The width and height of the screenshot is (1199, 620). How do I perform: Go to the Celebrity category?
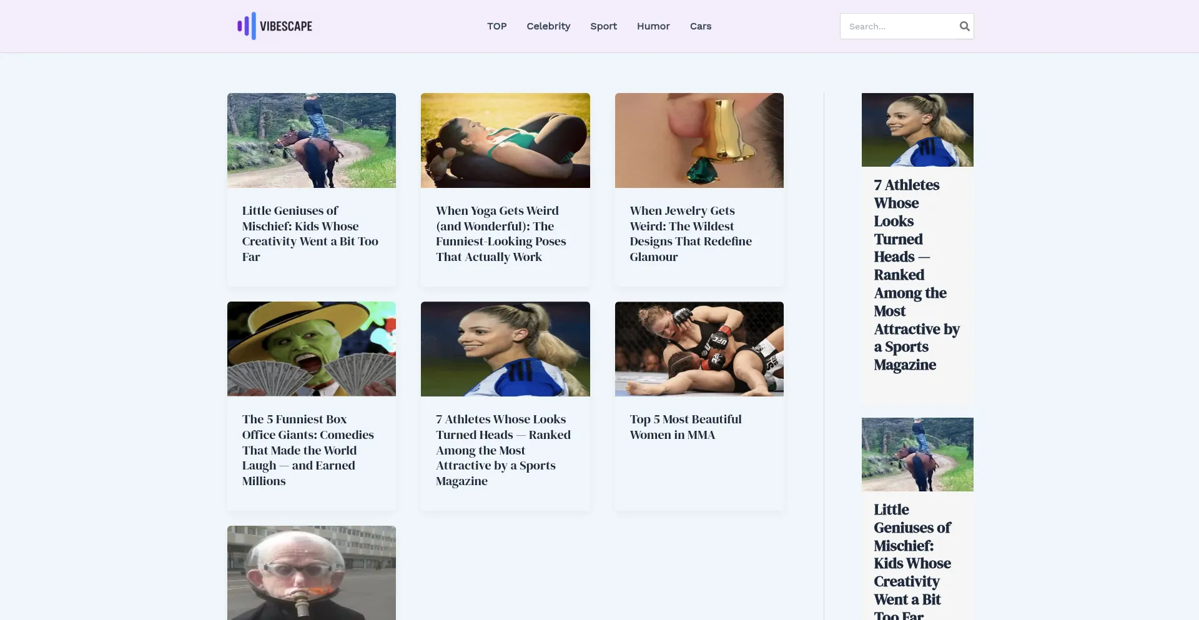click(548, 26)
